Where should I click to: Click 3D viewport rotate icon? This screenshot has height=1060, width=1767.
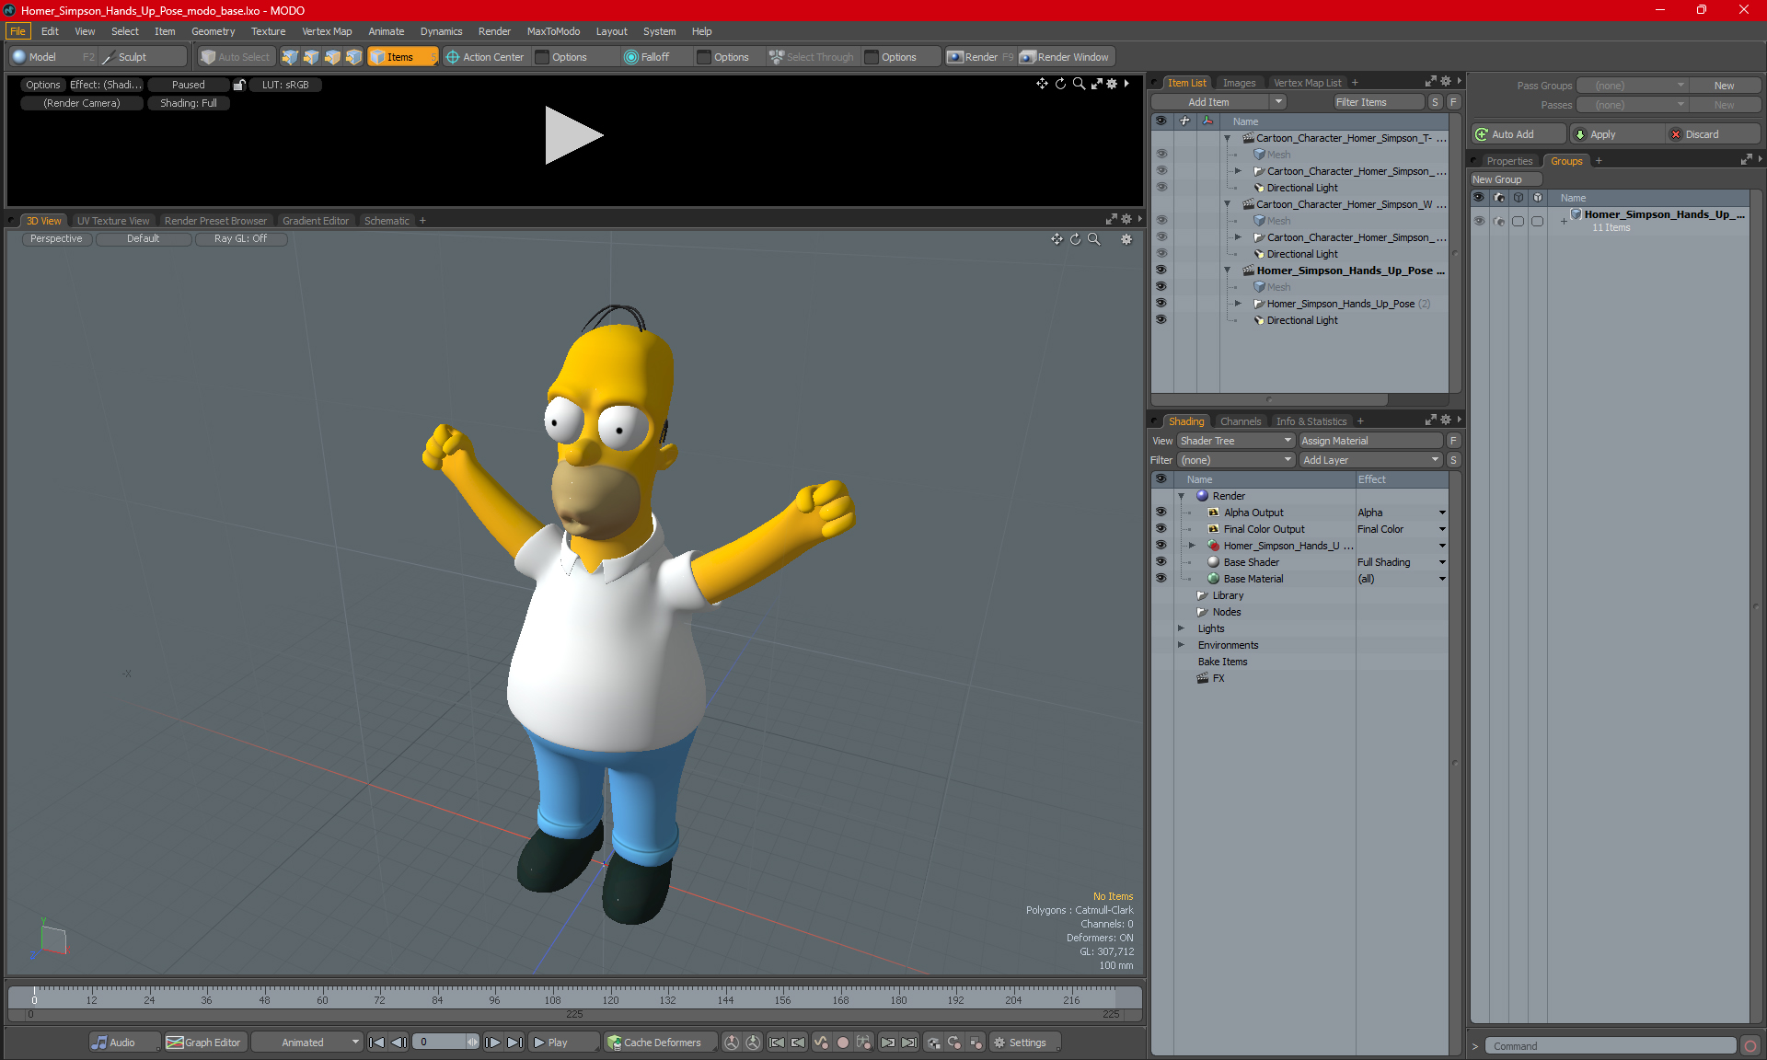click(1075, 239)
